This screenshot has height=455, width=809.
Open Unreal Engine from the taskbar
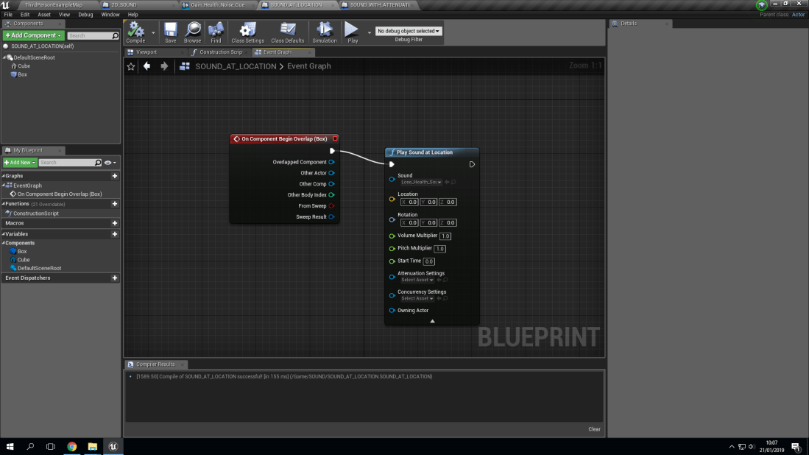(112, 446)
